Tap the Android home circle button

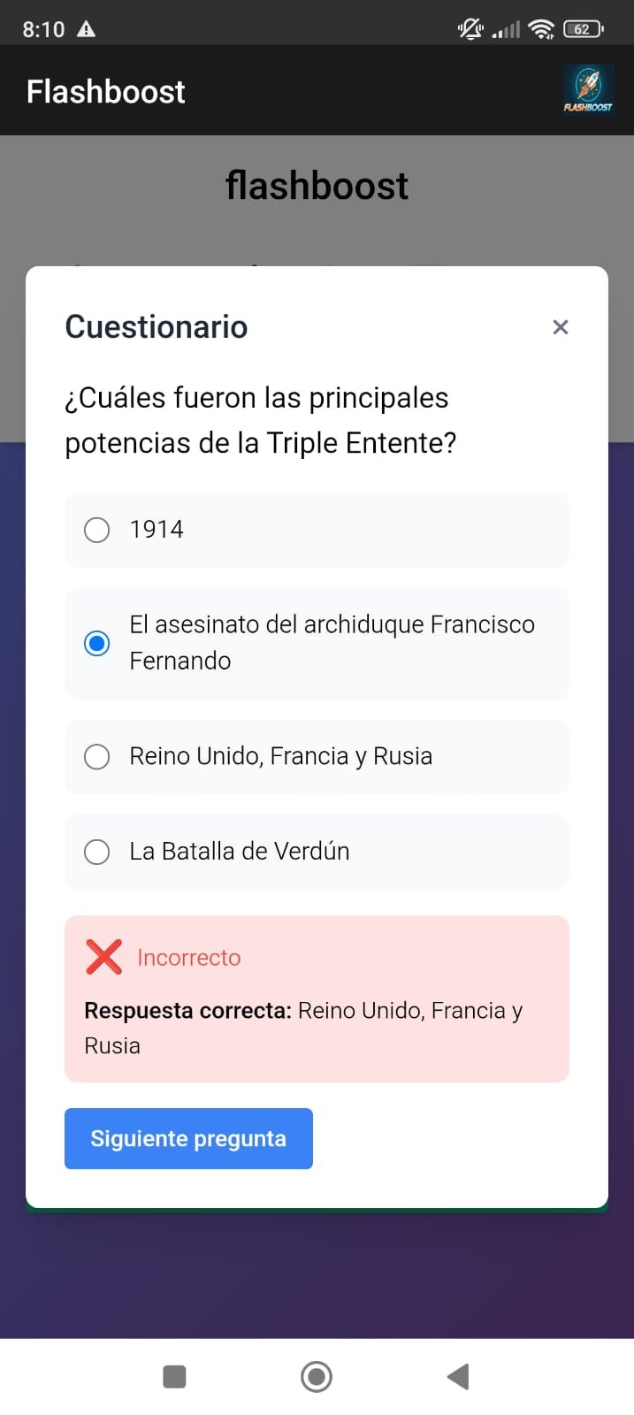pyautogui.click(x=317, y=1376)
